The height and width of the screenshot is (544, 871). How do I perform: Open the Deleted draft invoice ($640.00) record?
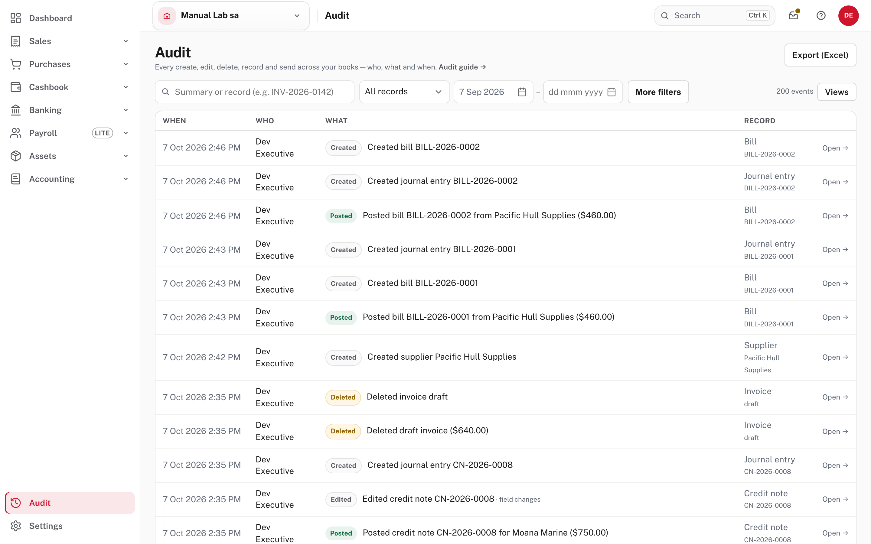coord(835,431)
